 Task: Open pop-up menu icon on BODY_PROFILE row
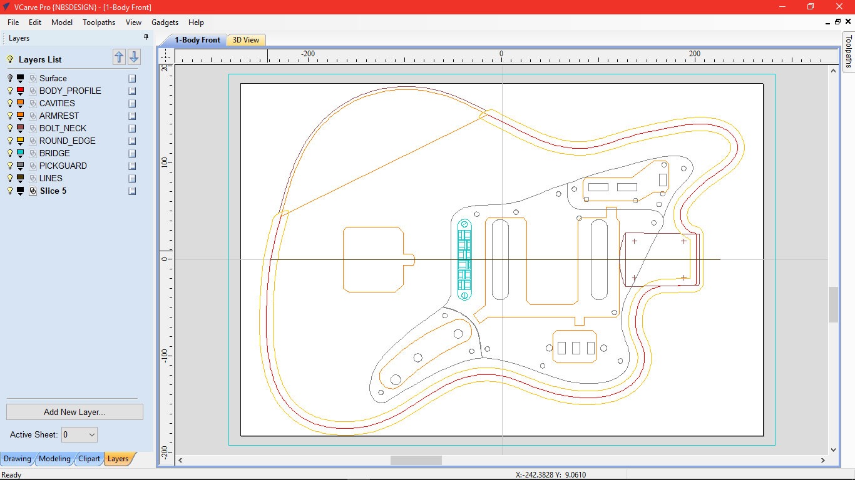[132, 91]
